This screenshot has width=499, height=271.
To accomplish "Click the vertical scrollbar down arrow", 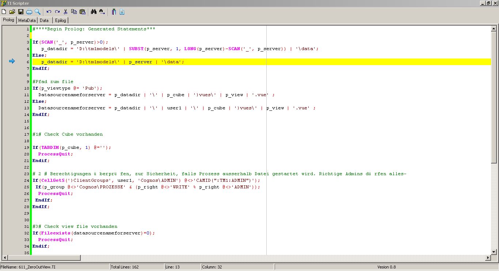I will [494, 252].
